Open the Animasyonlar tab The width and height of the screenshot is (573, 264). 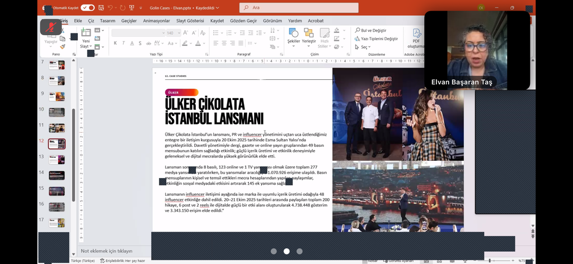[x=156, y=21]
